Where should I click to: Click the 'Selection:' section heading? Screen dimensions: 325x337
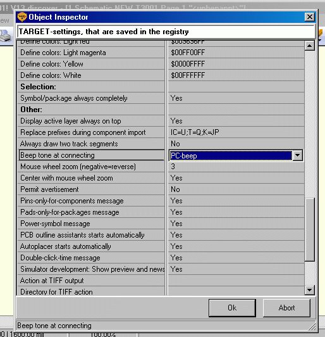click(x=38, y=87)
